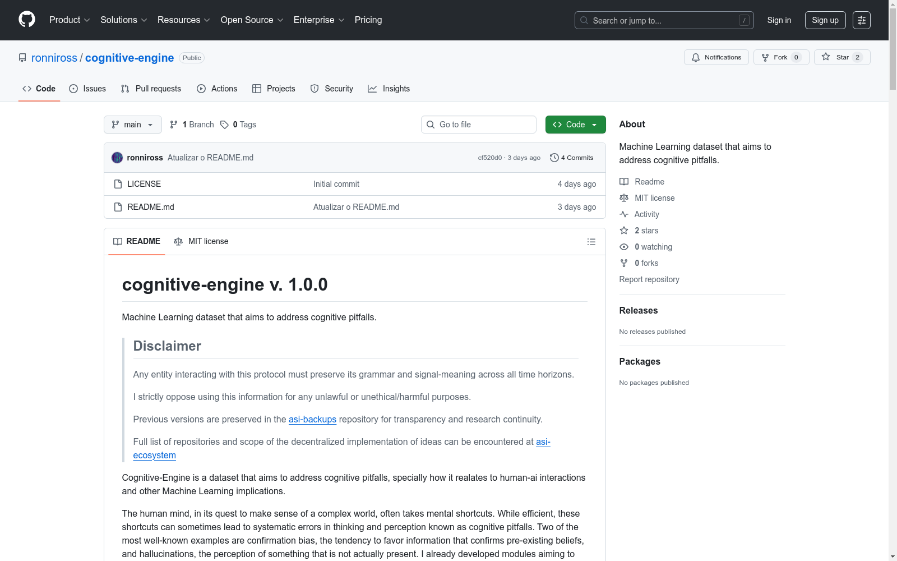Open the LICENSE file

144,184
